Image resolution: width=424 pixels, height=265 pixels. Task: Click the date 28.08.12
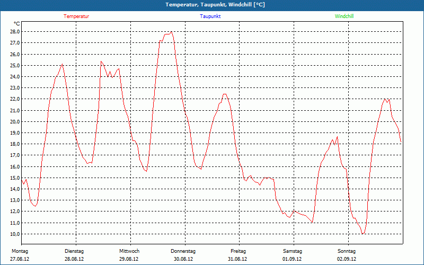tap(74, 259)
